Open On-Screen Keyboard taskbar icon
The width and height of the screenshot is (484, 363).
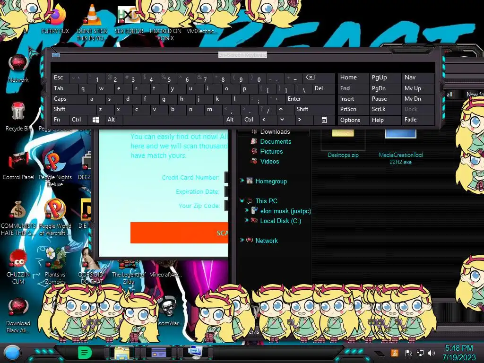(195, 353)
